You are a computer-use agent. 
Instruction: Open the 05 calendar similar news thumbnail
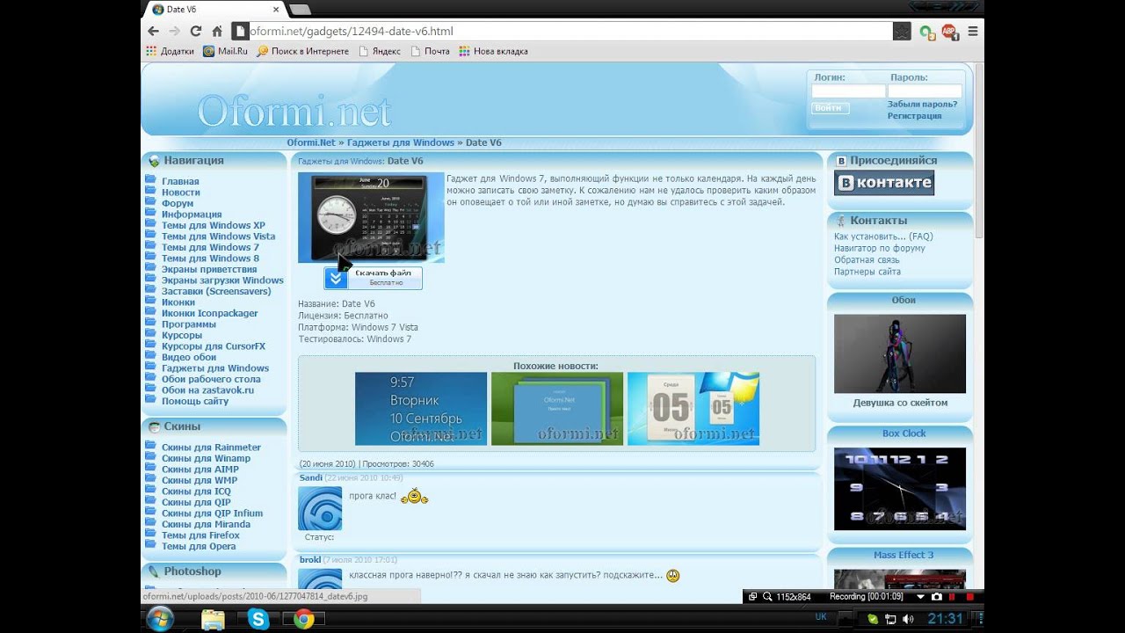(x=693, y=409)
